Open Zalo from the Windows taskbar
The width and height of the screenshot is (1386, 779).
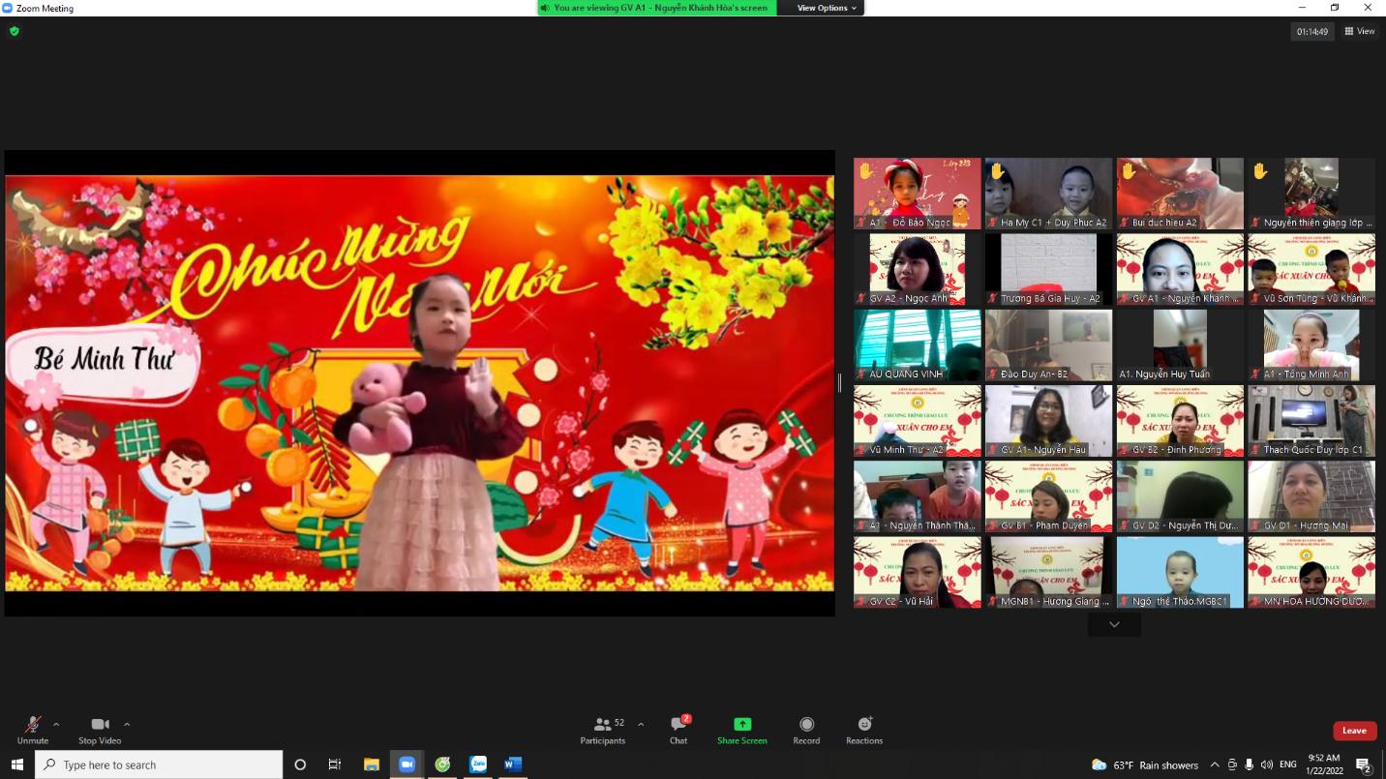(x=478, y=764)
